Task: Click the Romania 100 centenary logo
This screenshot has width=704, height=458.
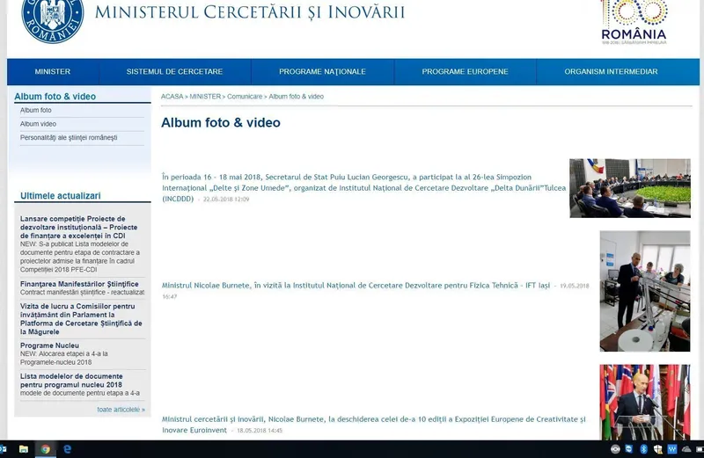Action: (634, 21)
